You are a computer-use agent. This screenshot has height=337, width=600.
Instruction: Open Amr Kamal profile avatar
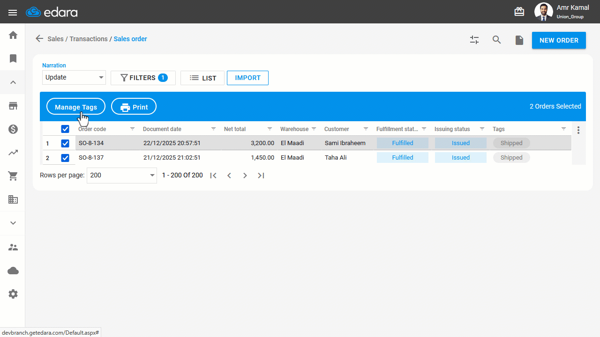[543, 12]
